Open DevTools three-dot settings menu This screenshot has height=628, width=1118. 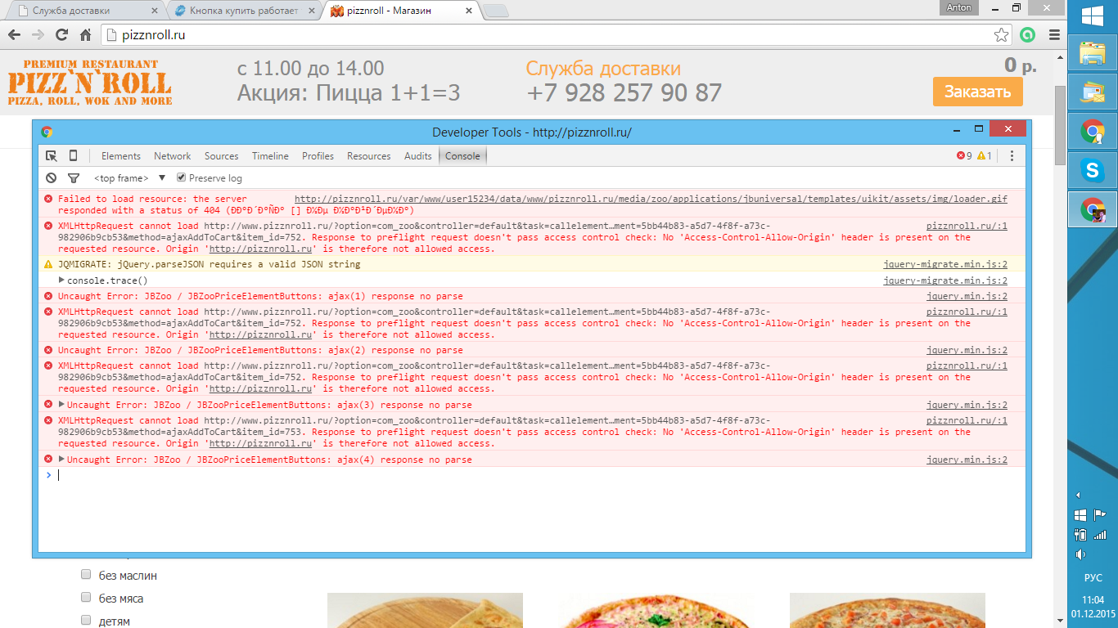click(x=1012, y=156)
